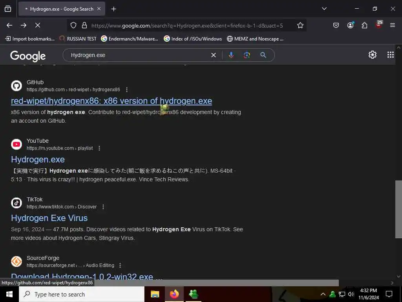Viewport: 402px width, 302px height.
Task: Click the vertical page scrollbar thumb
Action: pos(398,209)
